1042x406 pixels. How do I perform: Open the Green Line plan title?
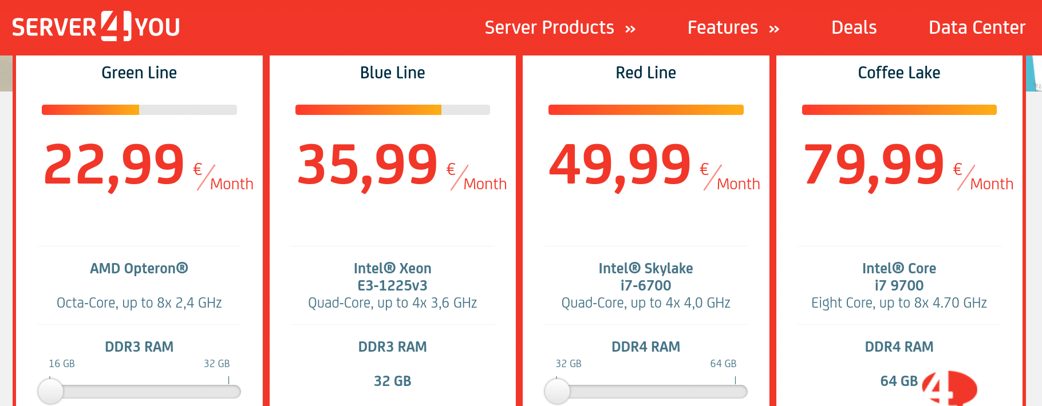pyautogui.click(x=139, y=73)
